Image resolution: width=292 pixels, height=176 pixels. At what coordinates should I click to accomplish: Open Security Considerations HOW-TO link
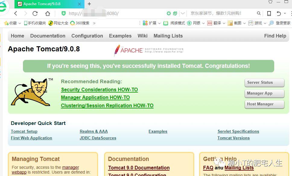point(100,90)
